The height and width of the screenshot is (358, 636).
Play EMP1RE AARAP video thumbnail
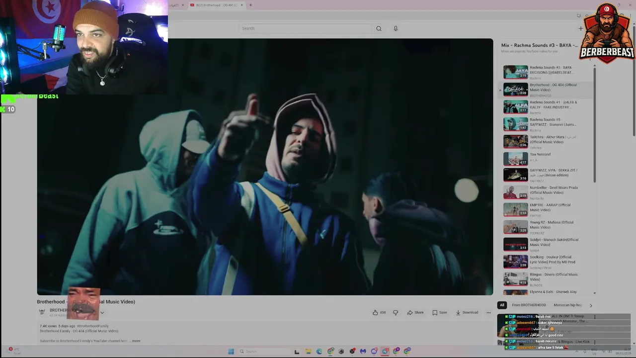[516, 209]
